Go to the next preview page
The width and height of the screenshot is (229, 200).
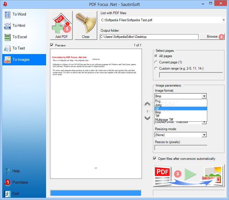[147, 118]
